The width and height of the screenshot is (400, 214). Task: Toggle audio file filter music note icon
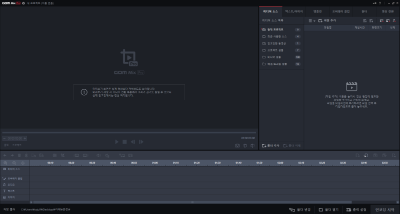click(x=394, y=20)
